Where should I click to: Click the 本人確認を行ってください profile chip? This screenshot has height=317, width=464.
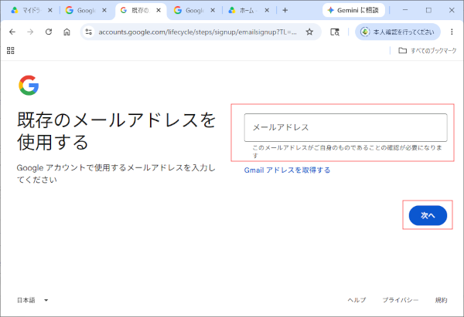[x=397, y=32]
